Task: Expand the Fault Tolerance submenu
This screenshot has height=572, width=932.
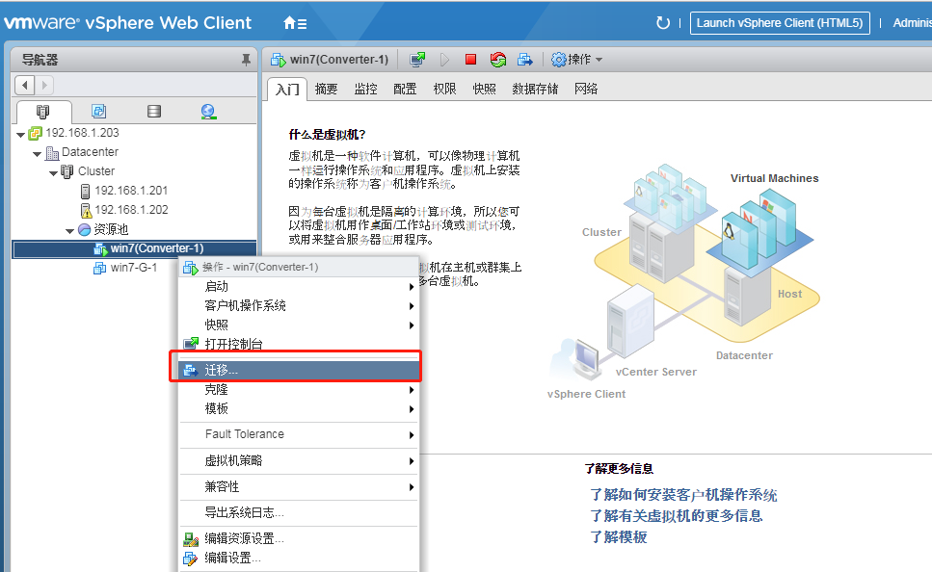Action: click(x=412, y=435)
